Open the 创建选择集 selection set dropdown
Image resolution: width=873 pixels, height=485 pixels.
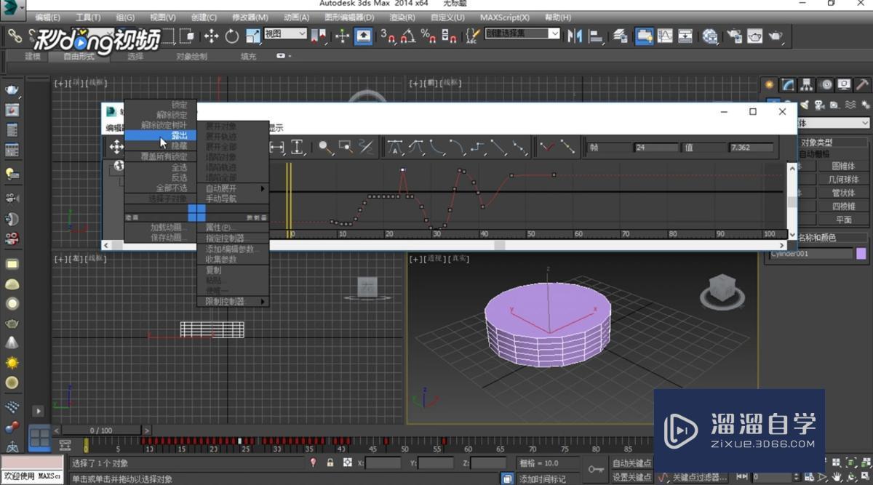coord(522,33)
